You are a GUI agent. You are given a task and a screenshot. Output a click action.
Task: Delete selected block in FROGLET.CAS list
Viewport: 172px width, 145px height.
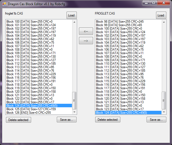point(108,120)
